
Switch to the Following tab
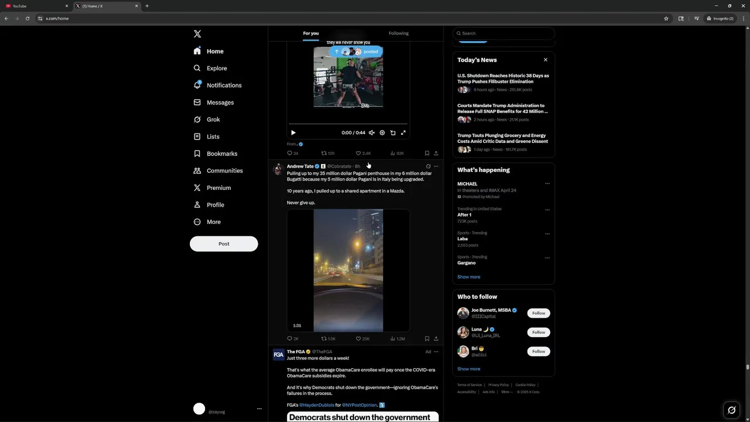click(x=398, y=33)
